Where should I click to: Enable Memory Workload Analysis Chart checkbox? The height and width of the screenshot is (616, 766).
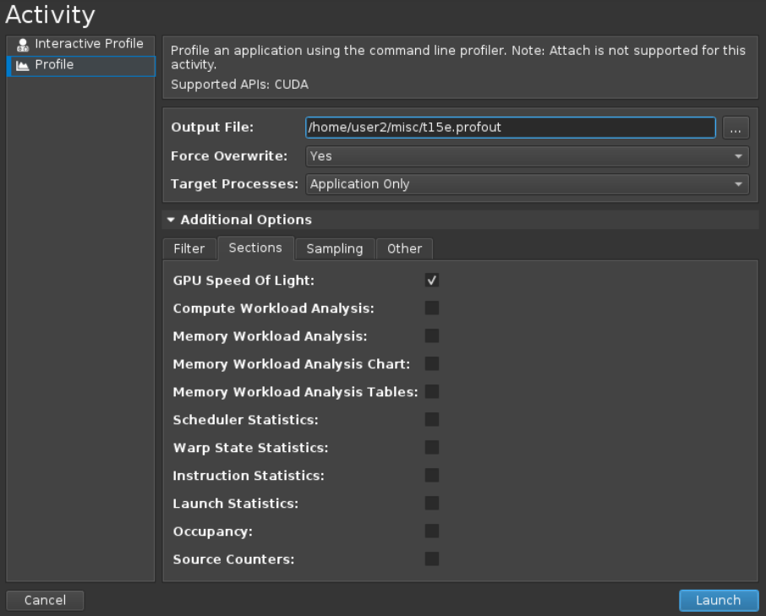[x=432, y=364]
